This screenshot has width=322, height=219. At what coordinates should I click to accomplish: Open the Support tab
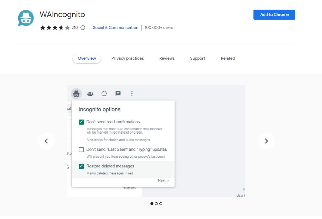point(197,58)
